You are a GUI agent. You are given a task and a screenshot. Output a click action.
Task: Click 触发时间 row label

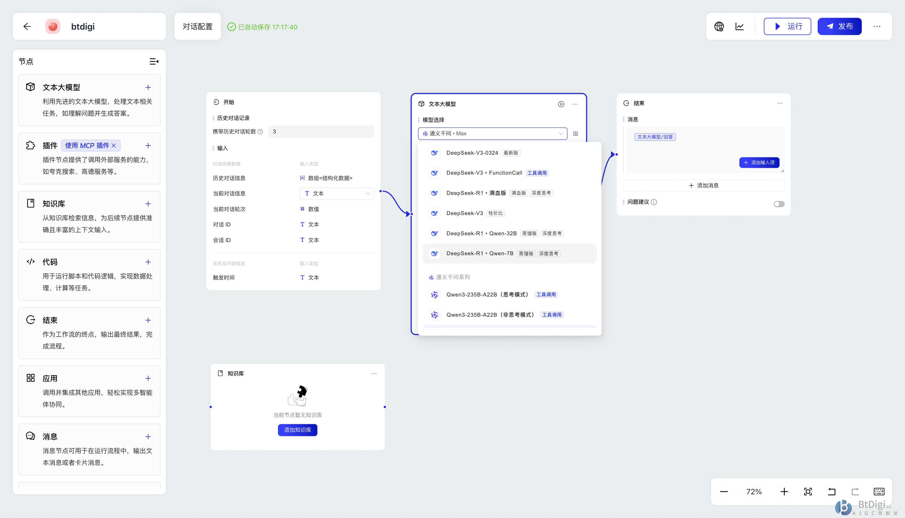click(224, 278)
